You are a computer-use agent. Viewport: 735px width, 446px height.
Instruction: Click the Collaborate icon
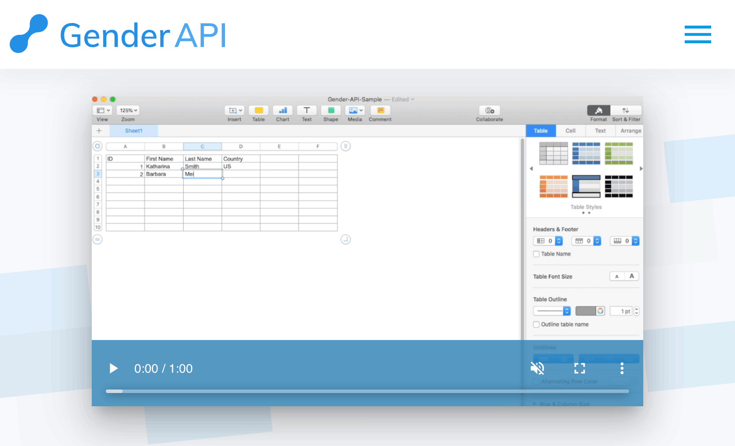[x=490, y=110]
